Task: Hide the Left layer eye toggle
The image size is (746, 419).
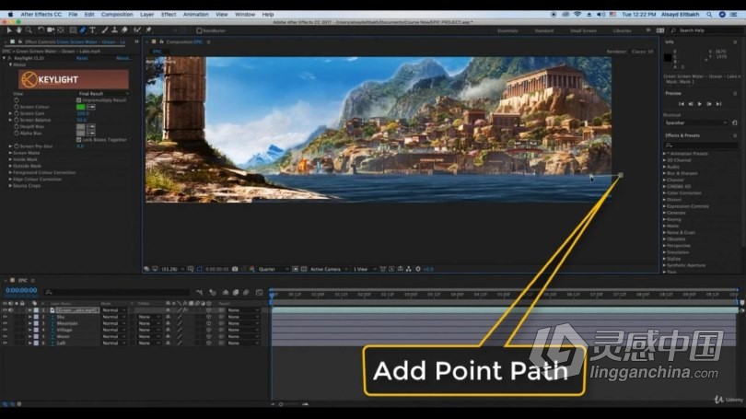Action: (x=5, y=343)
